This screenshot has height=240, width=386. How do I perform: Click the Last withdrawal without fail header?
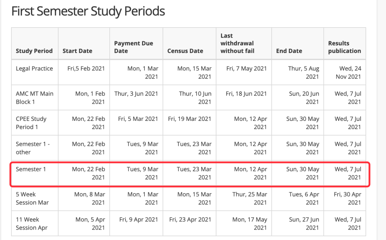click(x=237, y=43)
